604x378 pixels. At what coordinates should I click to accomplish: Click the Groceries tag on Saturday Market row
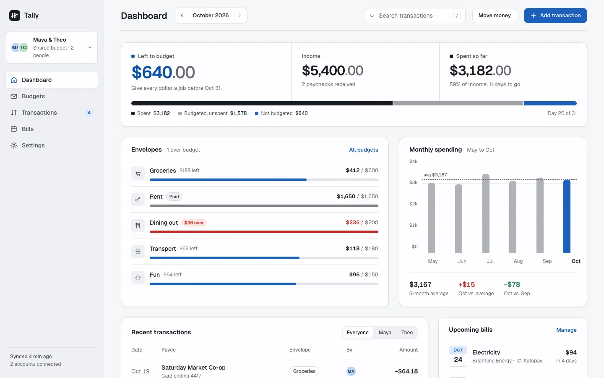304,371
